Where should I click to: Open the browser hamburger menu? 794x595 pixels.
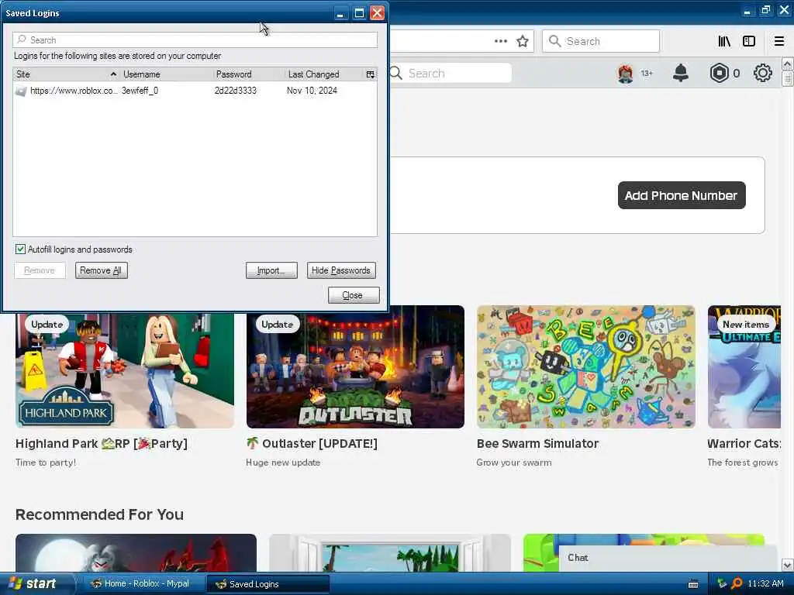point(778,41)
